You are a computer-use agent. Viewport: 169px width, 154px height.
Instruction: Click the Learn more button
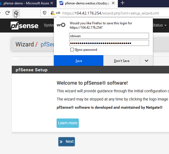(68, 123)
